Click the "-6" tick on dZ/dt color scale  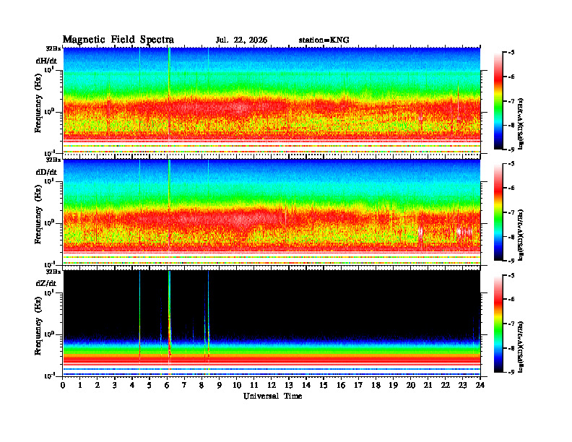point(511,300)
